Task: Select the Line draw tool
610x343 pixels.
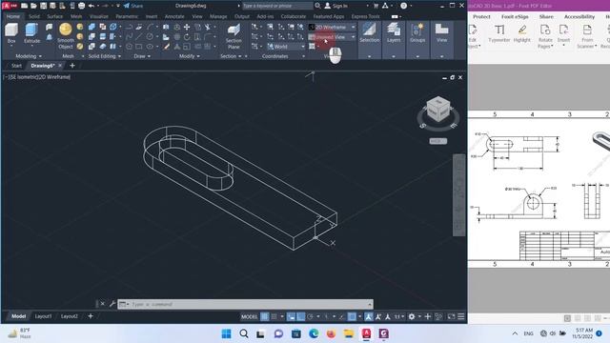Action: point(139,37)
